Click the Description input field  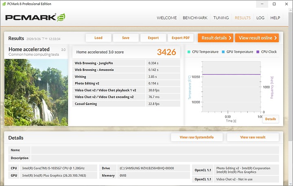pos(155,158)
